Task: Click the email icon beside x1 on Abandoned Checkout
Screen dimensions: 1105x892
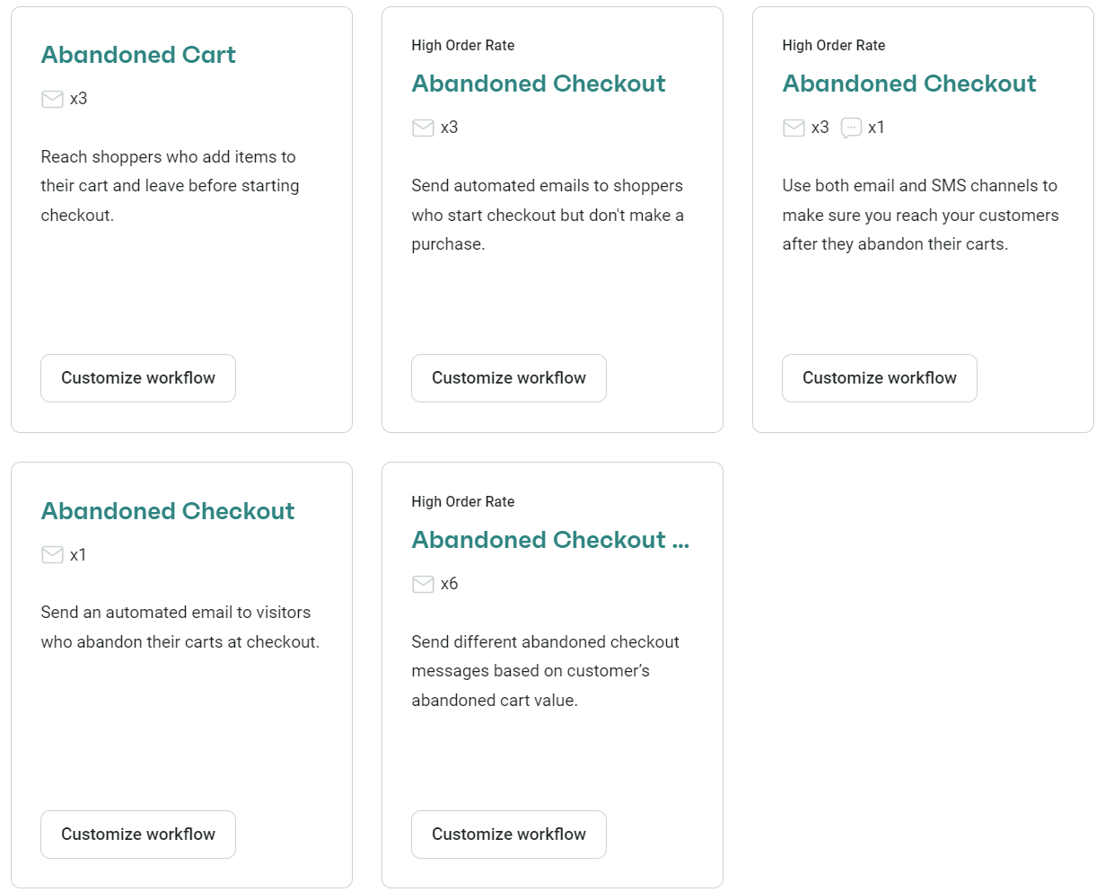Action: (52, 554)
